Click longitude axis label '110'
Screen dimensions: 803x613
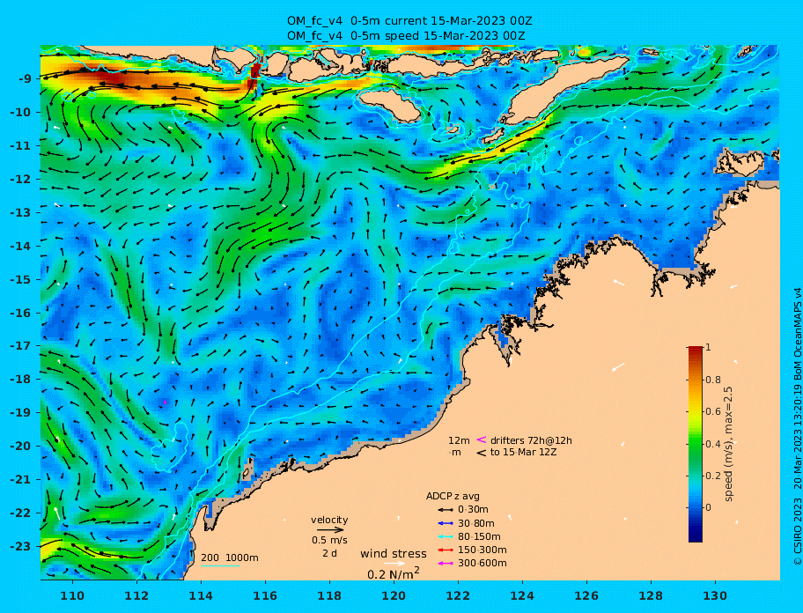pos(72,595)
